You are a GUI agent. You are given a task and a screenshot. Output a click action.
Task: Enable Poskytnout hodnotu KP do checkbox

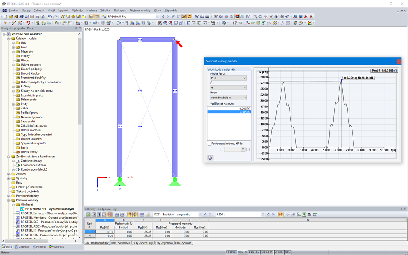209,144
